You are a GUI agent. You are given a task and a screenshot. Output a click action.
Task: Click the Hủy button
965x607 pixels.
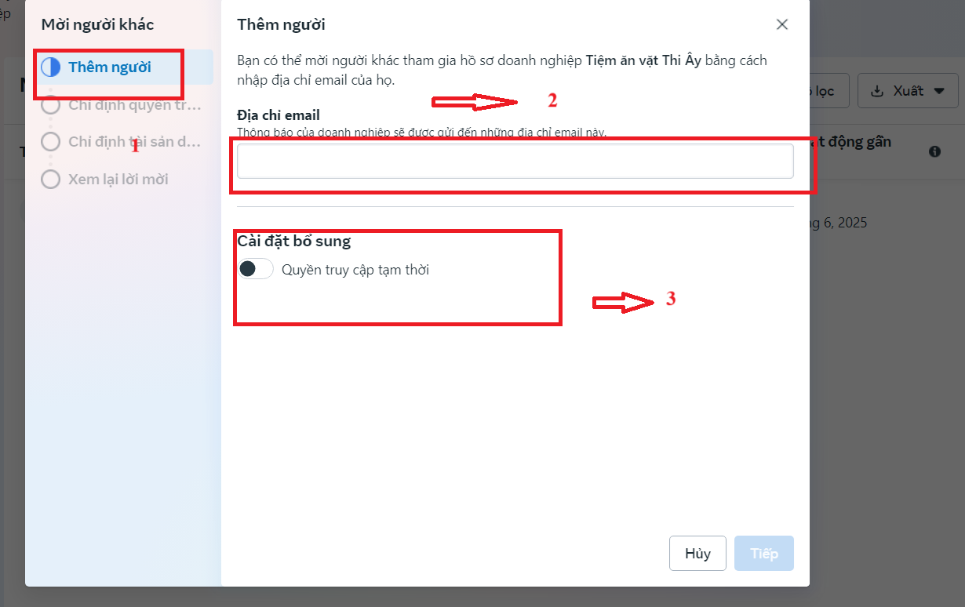tap(697, 554)
